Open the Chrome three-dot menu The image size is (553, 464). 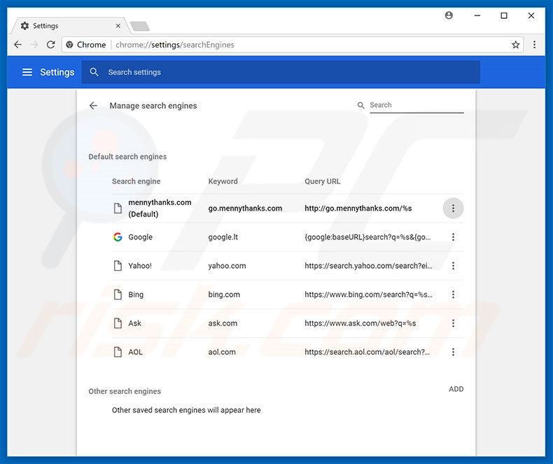point(535,45)
